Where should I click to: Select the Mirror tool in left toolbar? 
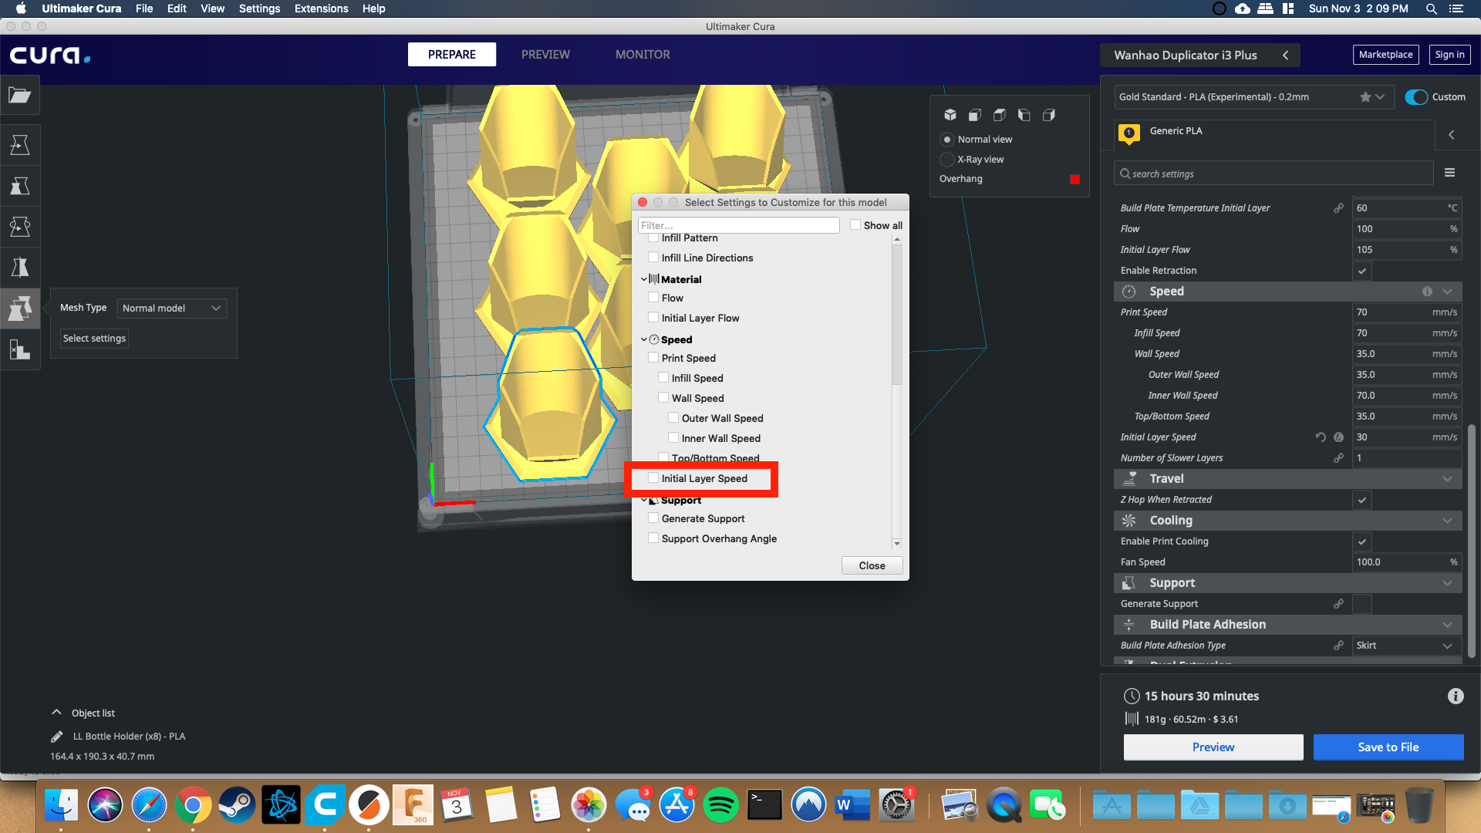click(20, 268)
